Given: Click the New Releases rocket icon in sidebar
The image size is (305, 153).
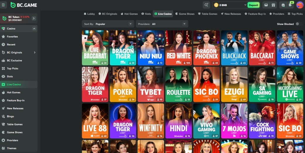Looking at the screenshot, I should pyautogui.click(x=3, y=108).
